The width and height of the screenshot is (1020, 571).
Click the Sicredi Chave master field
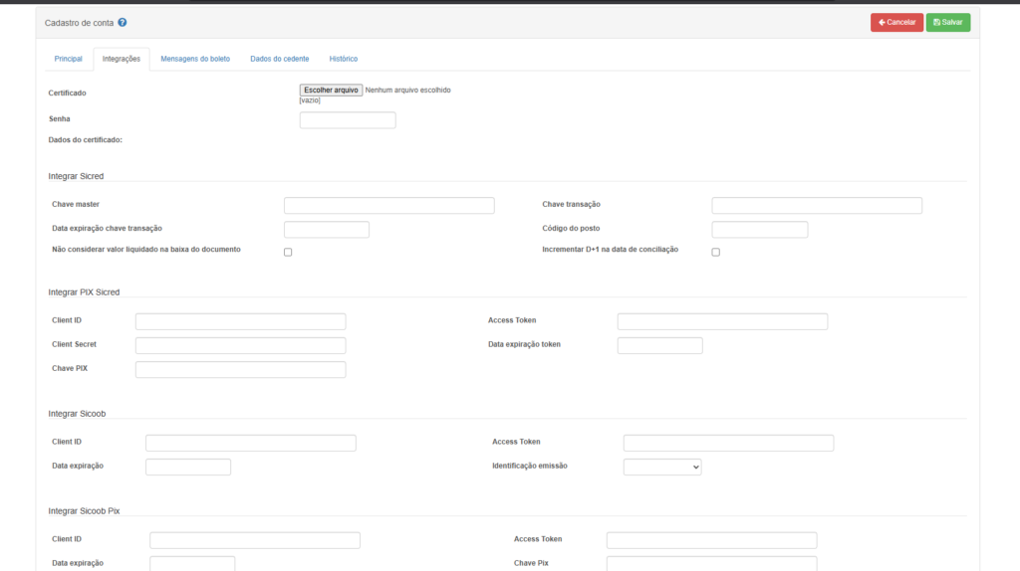click(x=388, y=206)
